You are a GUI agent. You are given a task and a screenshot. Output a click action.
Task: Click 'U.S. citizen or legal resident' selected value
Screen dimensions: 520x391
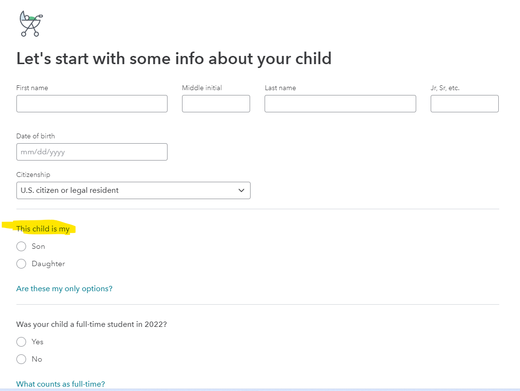click(70, 190)
